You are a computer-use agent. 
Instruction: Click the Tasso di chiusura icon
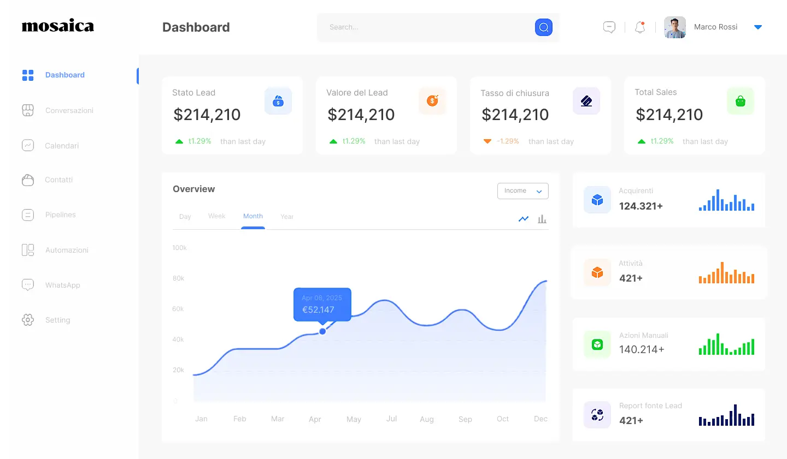point(586,101)
